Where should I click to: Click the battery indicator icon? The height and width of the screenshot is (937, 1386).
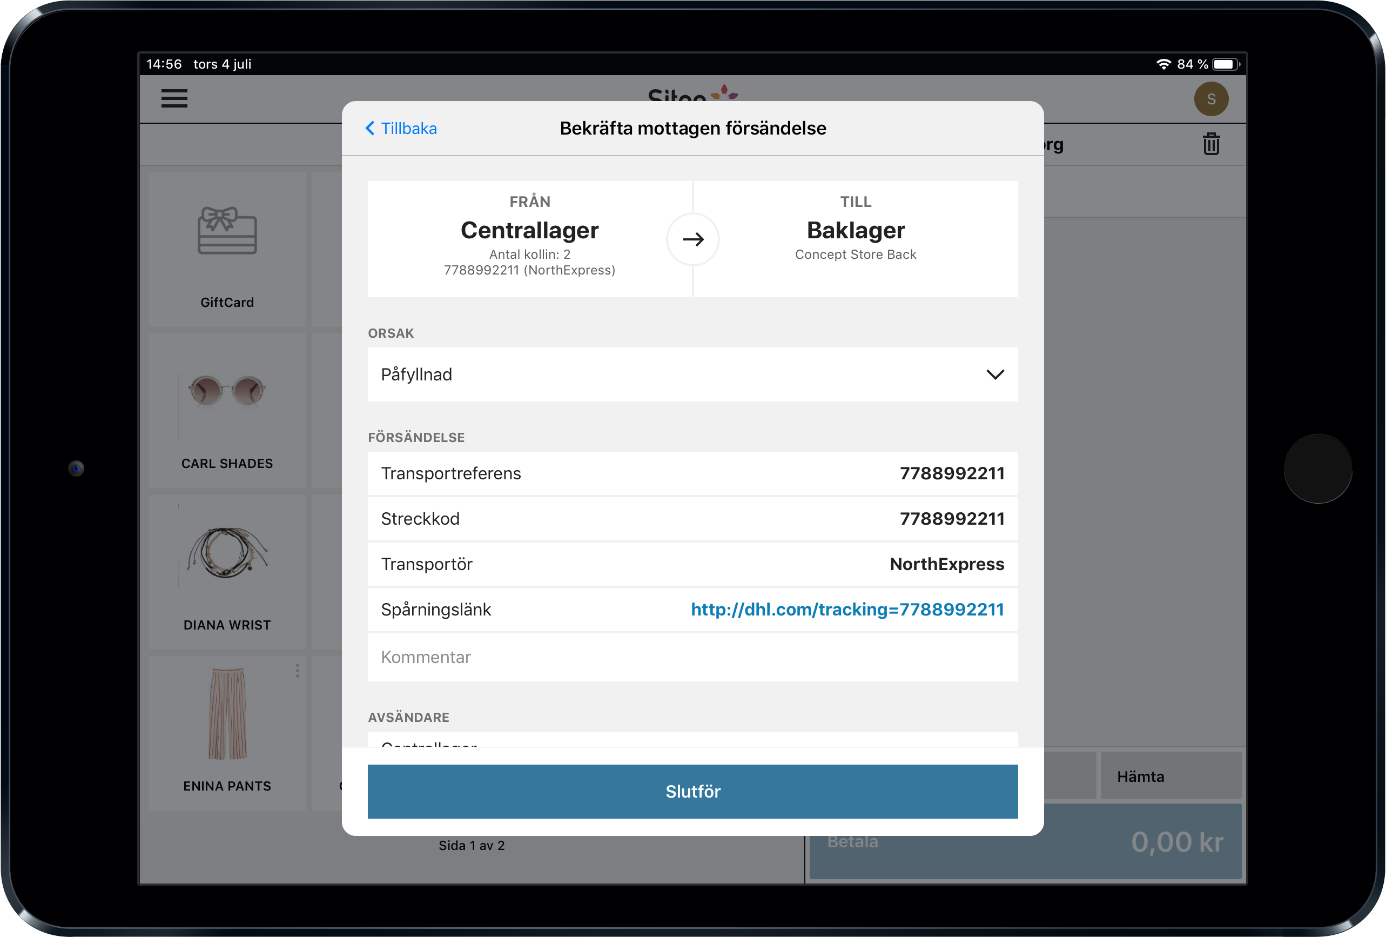(1226, 64)
